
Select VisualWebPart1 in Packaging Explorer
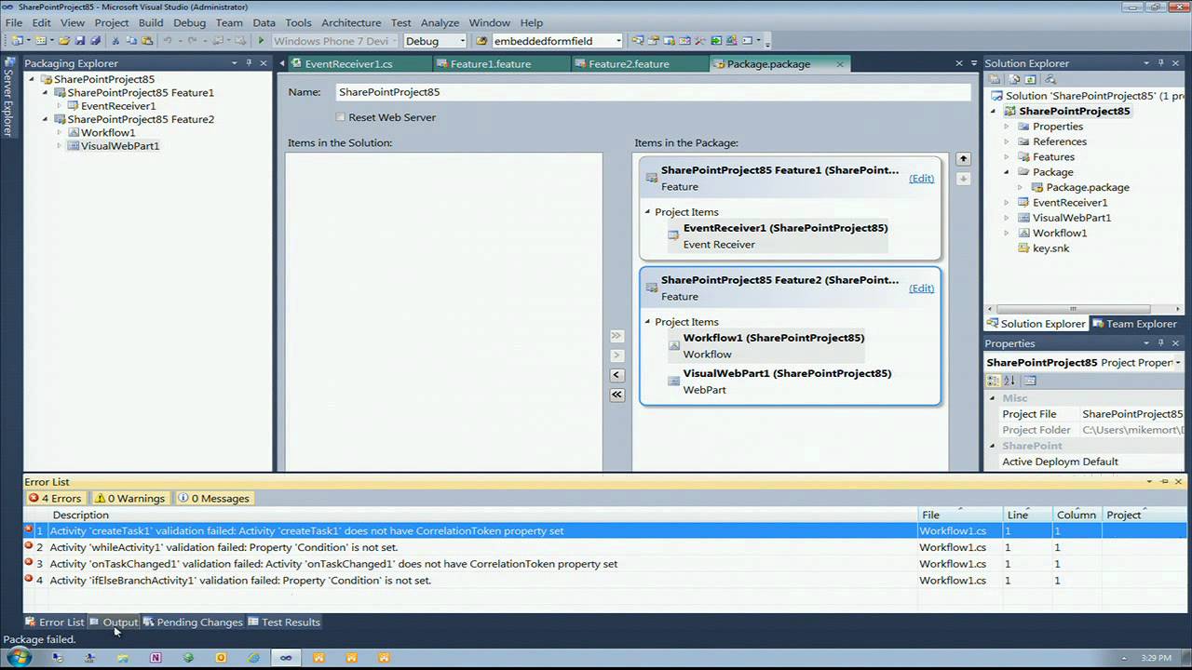(x=120, y=146)
